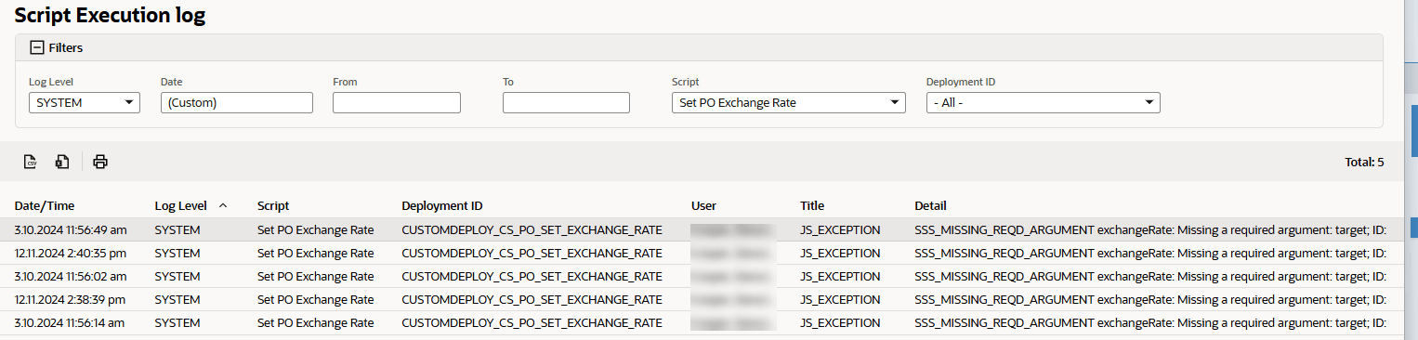Screen dimensions: 1418x340
Task: Click detail text in the 11:56:14 am row
Action: click(1150, 322)
